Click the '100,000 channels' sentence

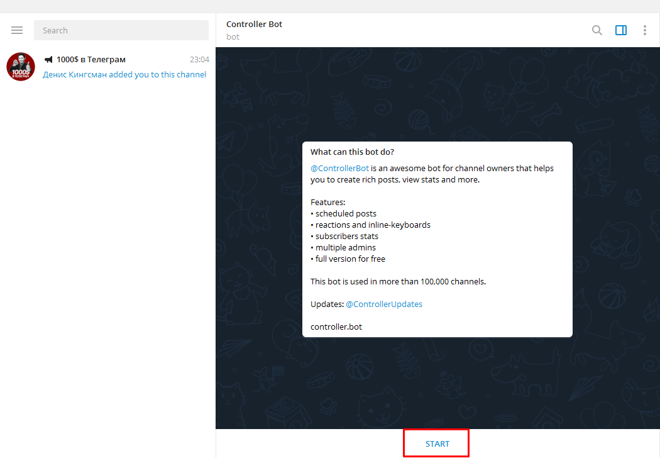pos(398,281)
